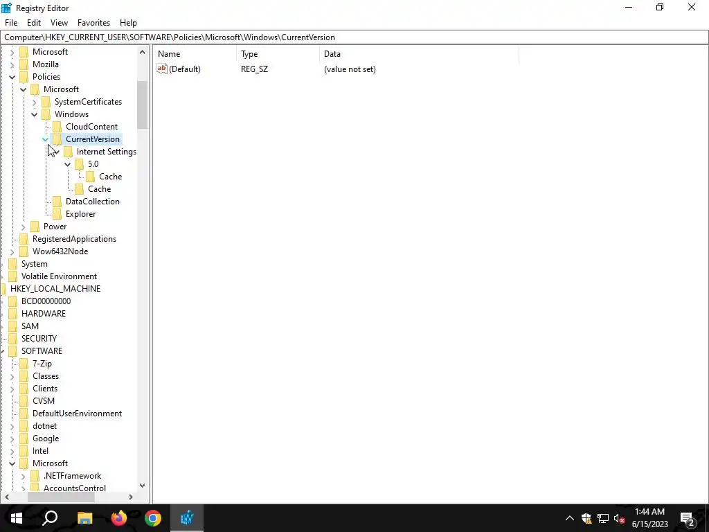Open the Windows Start menu
The height and width of the screenshot is (532, 709).
(x=17, y=518)
